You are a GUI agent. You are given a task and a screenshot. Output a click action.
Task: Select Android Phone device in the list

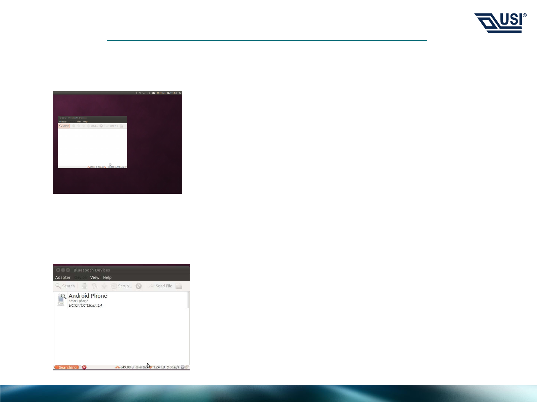[121, 300]
